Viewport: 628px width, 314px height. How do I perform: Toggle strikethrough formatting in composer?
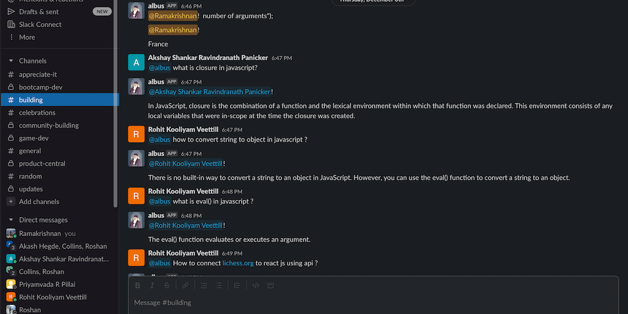(x=167, y=285)
